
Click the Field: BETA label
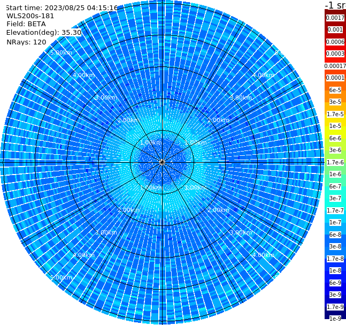tap(26, 24)
